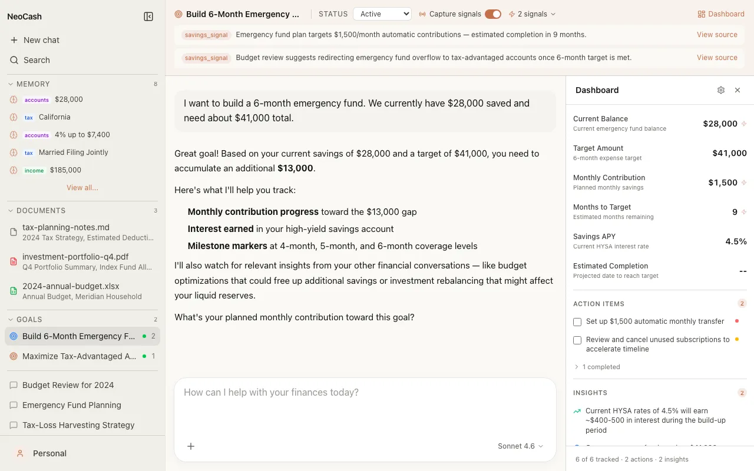The width and height of the screenshot is (754, 471).
Task: Click the attach plus icon in chat input
Action: click(x=191, y=446)
